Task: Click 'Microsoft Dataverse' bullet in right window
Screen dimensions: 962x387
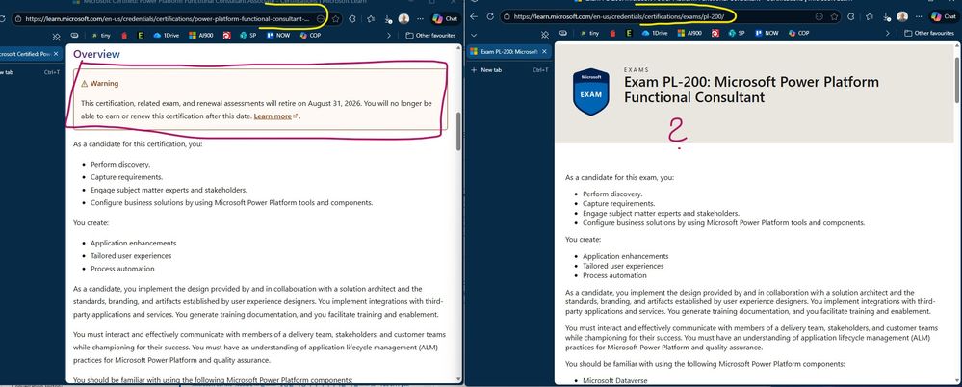Action: (614, 381)
